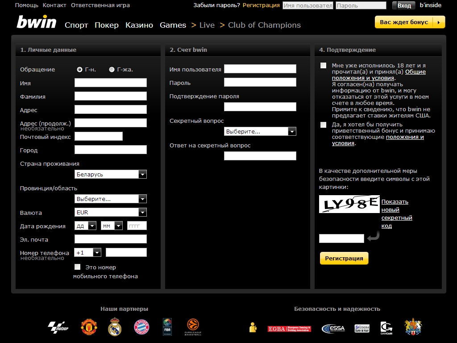Check the 18 years terms agreement checkbox
This screenshot has height=343, width=457.
pyautogui.click(x=323, y=66)
